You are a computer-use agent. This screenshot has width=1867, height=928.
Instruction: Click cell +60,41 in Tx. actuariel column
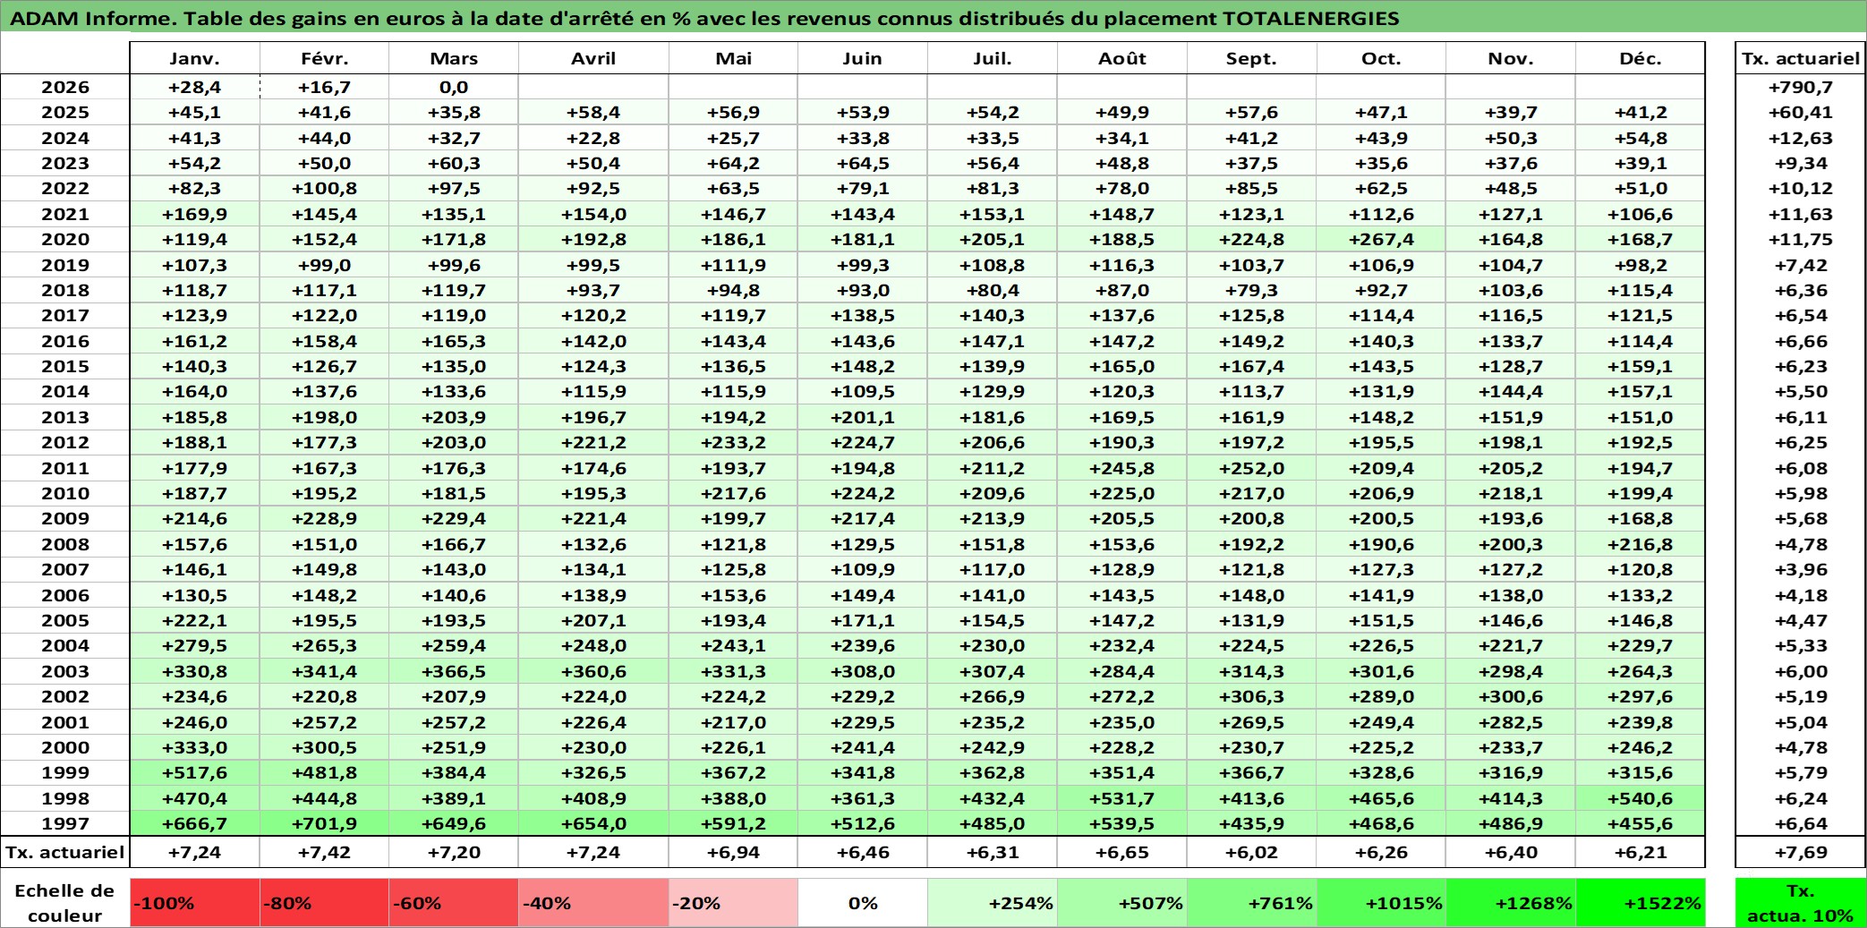pos(1800,112)
